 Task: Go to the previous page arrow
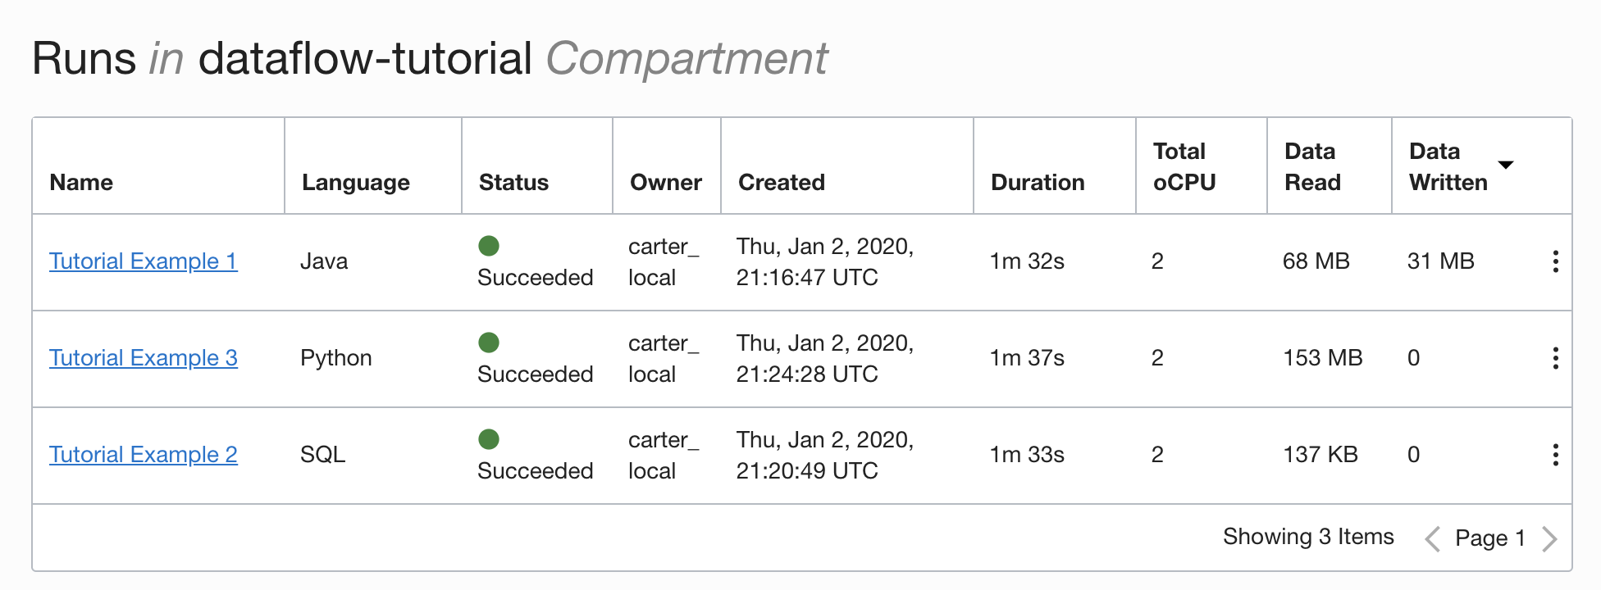tap(1433, 538)
